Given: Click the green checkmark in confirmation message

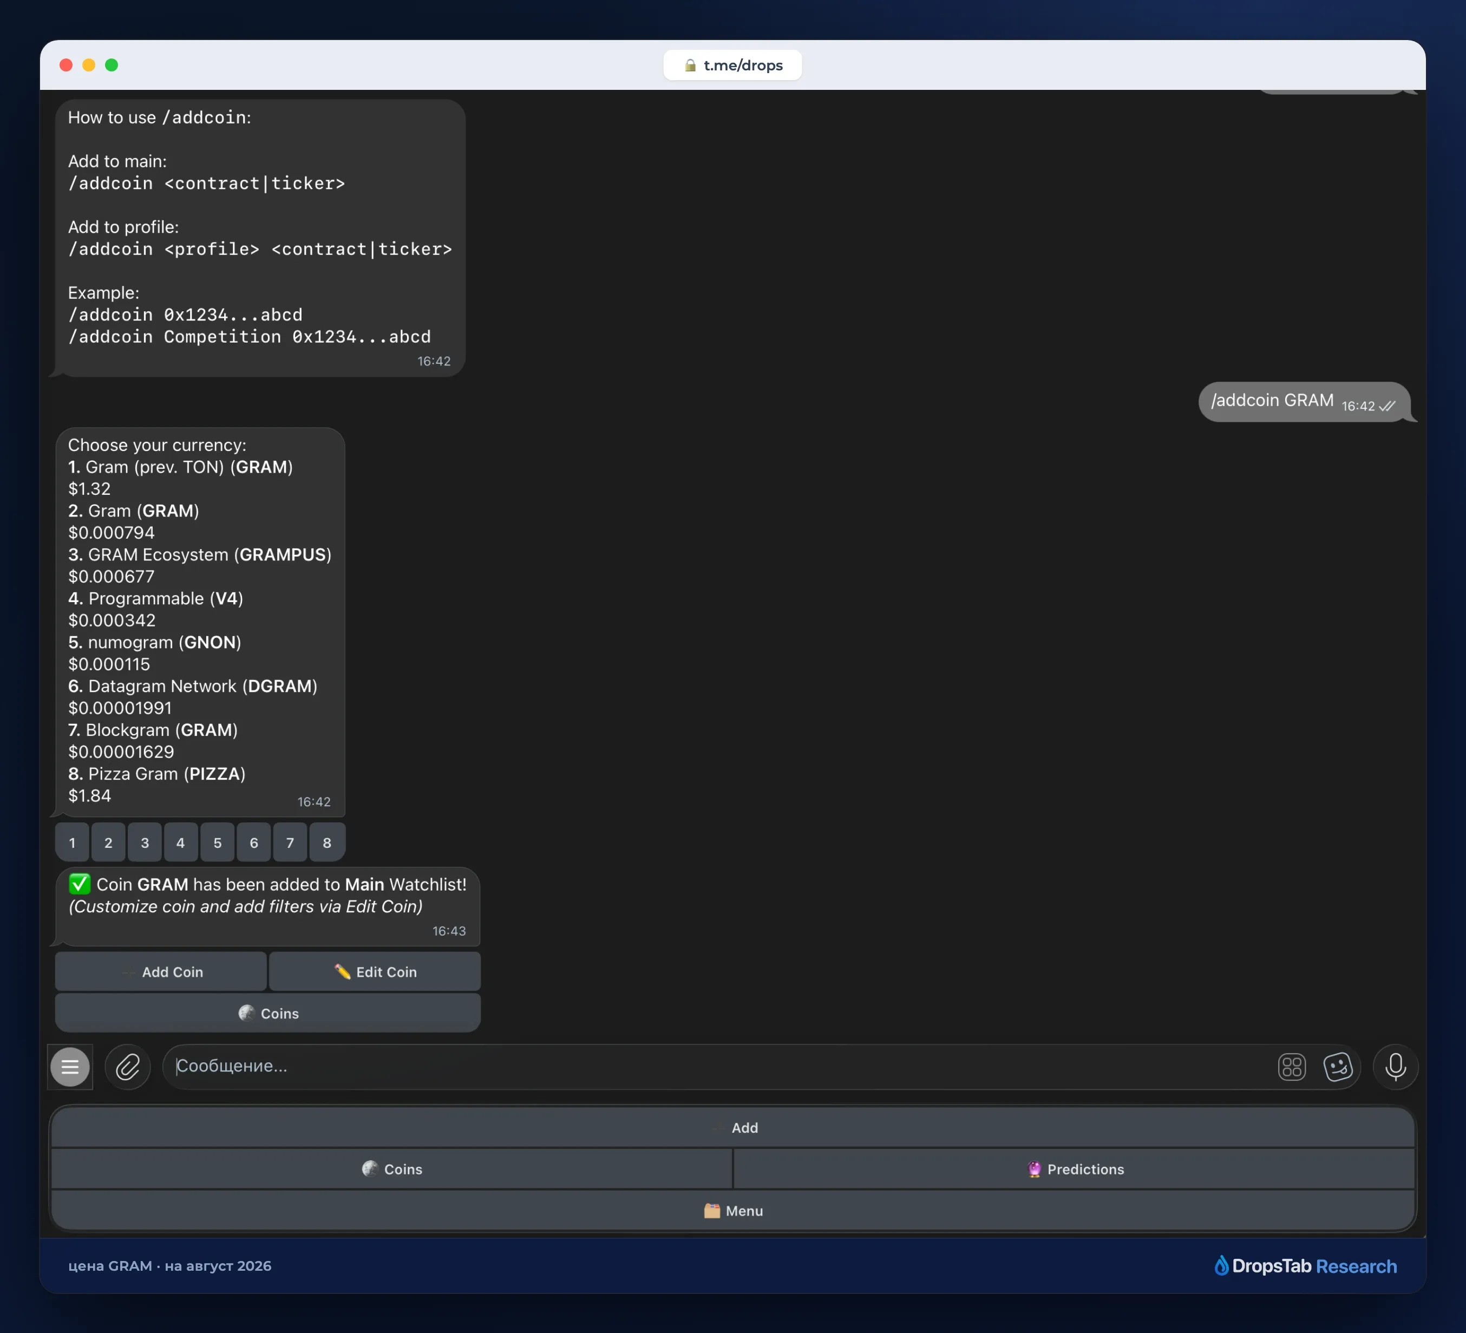Looking at the screenshot, I should pyautogui.click(x=79, y=884).
